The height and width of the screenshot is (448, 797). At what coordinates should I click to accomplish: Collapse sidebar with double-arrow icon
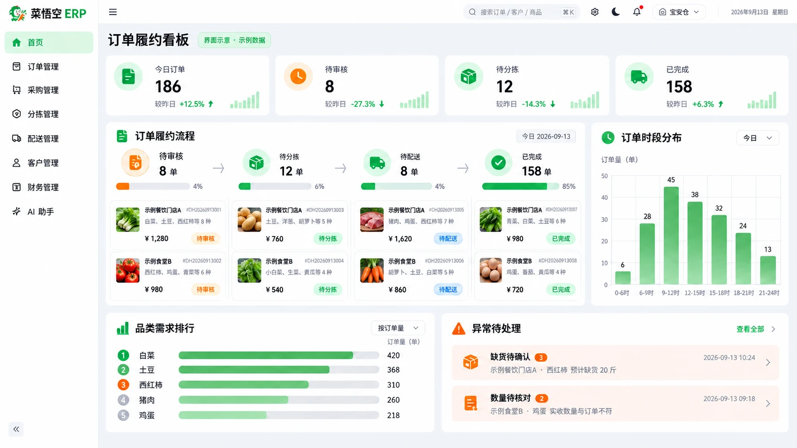(16, 429)
